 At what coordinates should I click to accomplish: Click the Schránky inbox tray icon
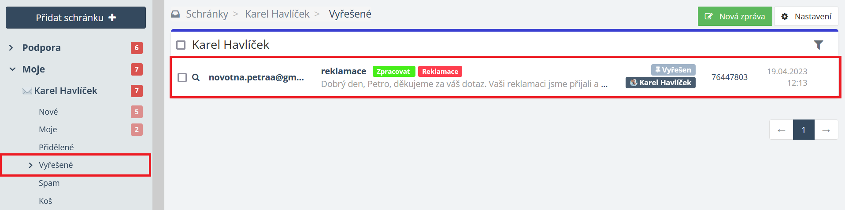point(175,14)
